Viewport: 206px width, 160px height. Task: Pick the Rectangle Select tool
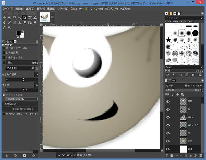pyautogui.click(x=9, y=18)
